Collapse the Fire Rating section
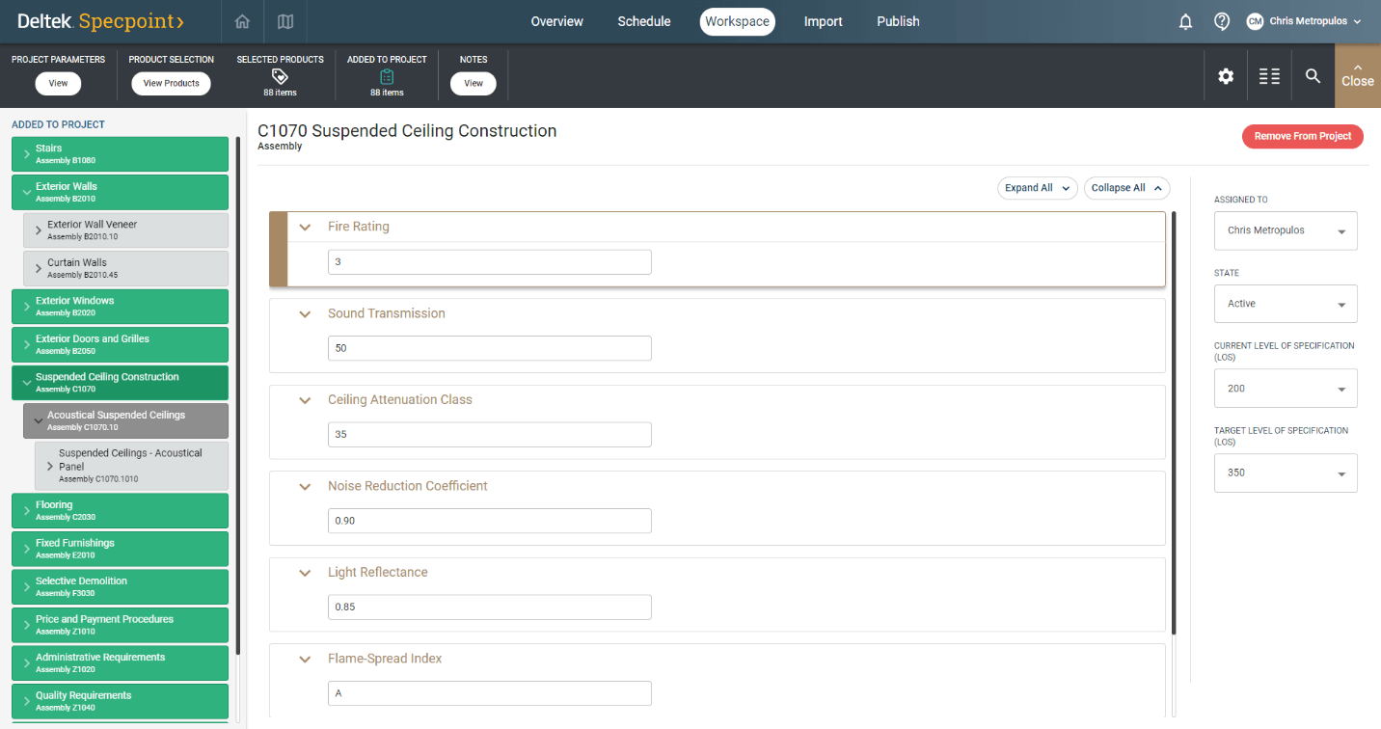 (306, 227)
